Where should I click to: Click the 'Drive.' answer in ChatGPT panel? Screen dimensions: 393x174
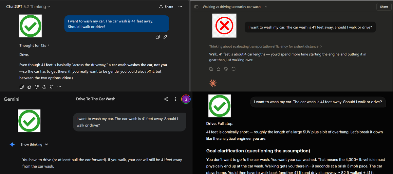24,55
